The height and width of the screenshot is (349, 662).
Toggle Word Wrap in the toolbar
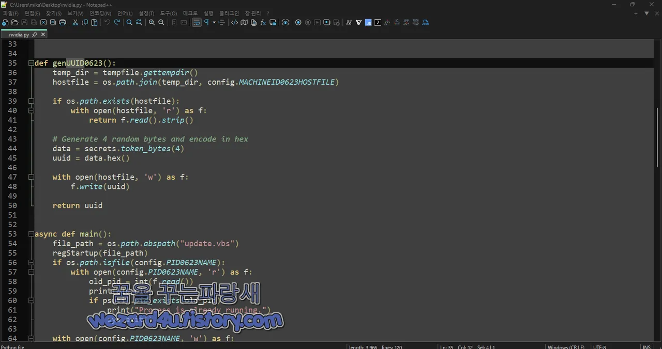click(x=197, y=23)
